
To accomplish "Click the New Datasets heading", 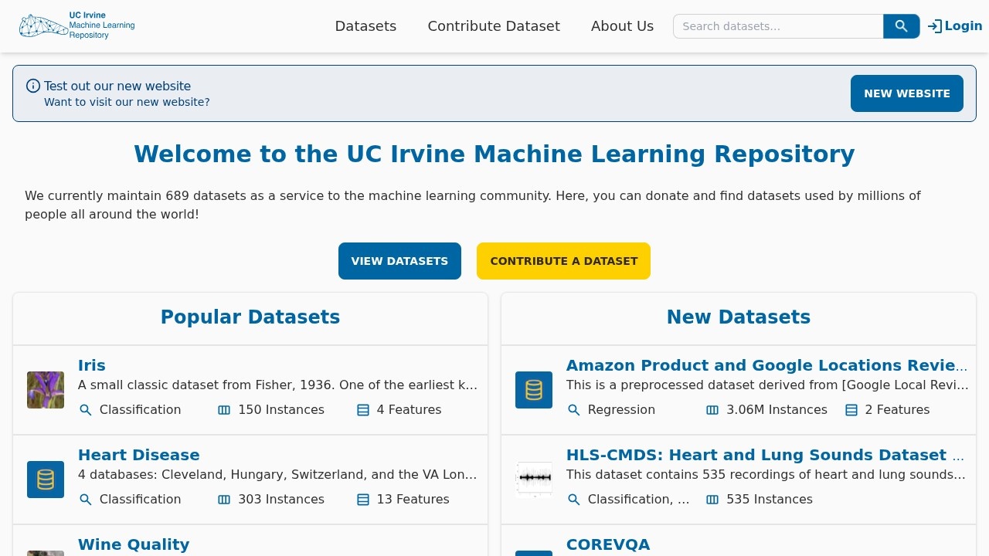I will point(739,317).
